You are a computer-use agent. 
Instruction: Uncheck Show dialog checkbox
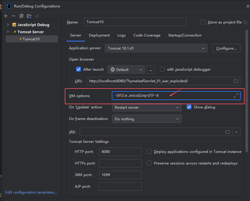pyautogui.click(x=189, y=107)
